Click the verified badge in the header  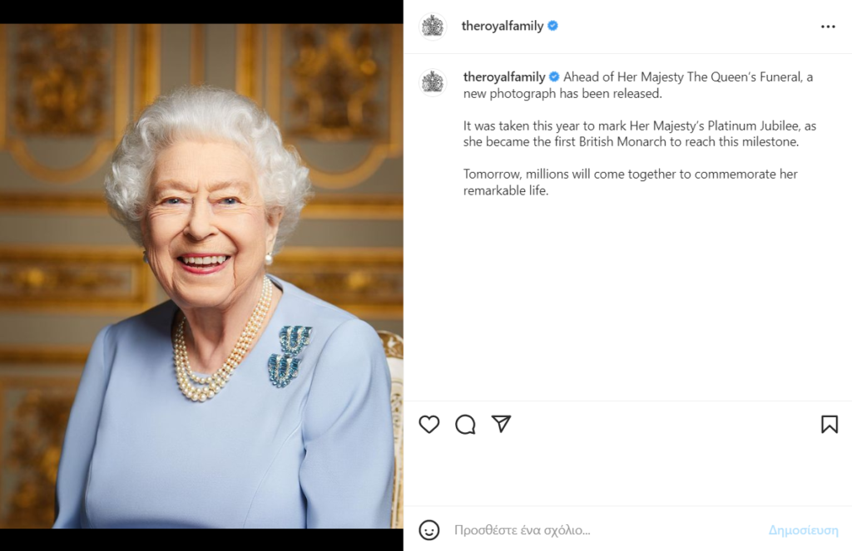pyautogui.click(x=552, y=26)
